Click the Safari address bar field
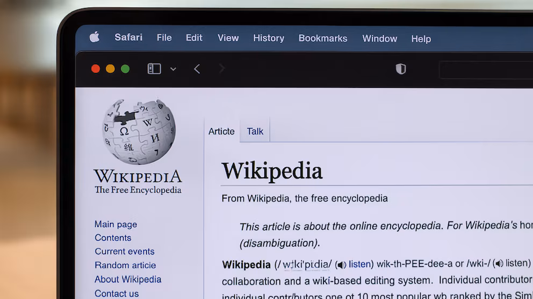Image resolution: width=533 pixels, height=299 pixels. [486, 70]
